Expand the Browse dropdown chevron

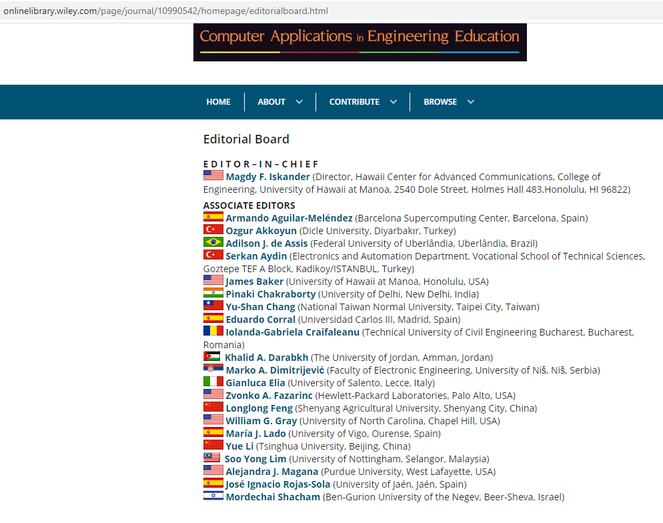[471, 102]
